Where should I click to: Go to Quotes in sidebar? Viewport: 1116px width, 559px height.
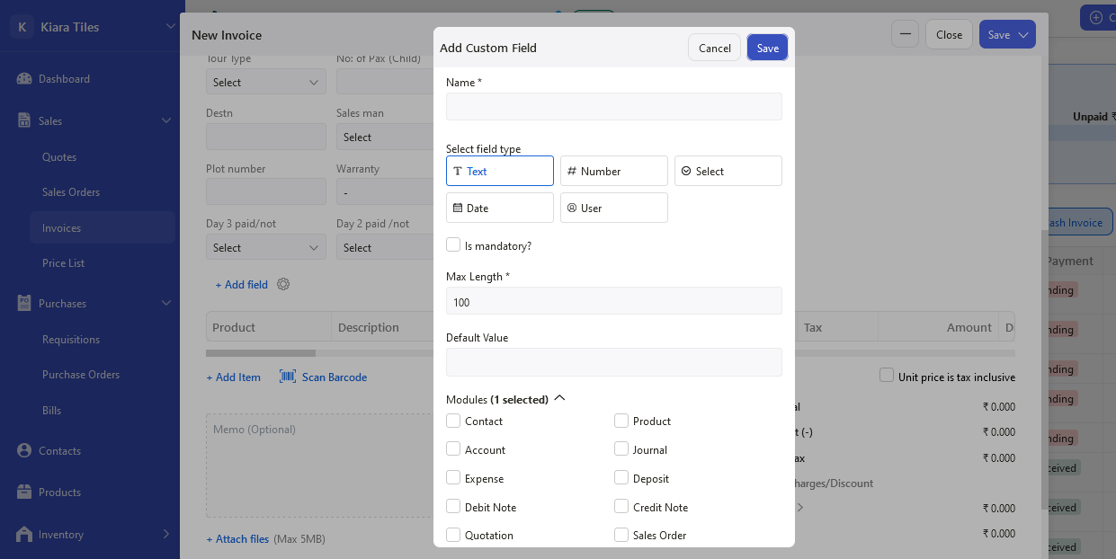point(59,157)
